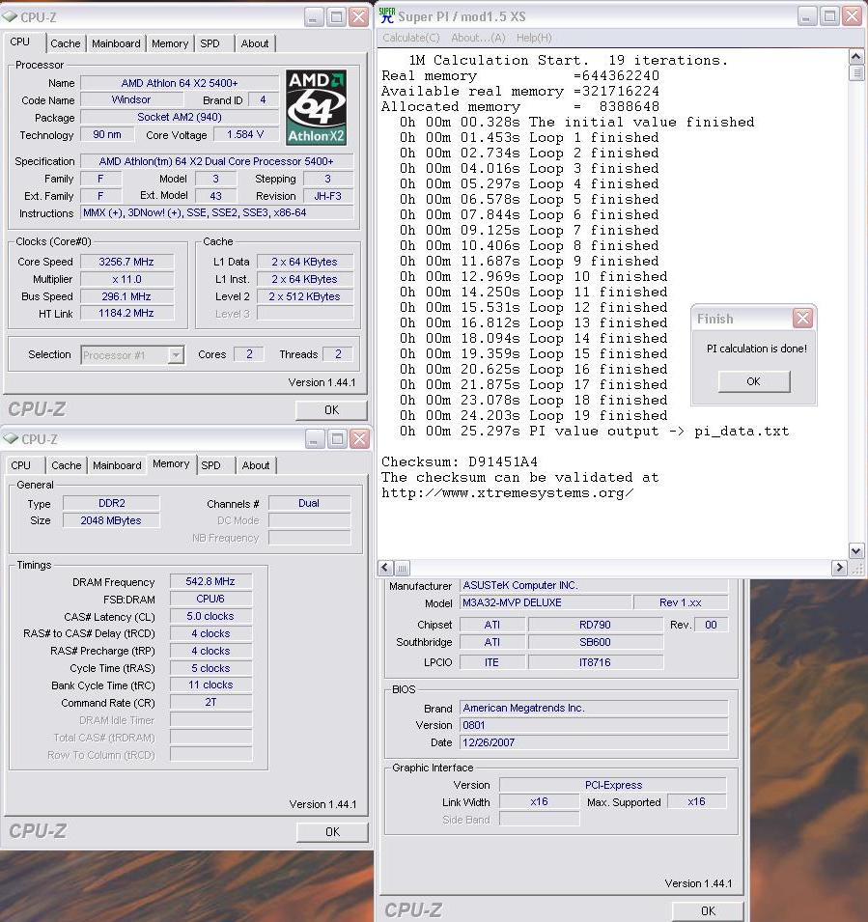Click the Super PI title bar icon
Image resolution: width=868 pixels, height=922 pixels.
pyautogui.click(x=387, y=15)
